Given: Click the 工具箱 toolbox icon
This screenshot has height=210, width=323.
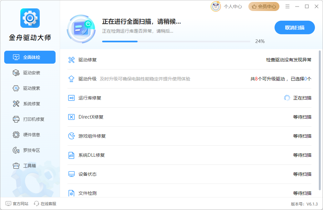Looking at the screenshot, I should tap(16, 166).
